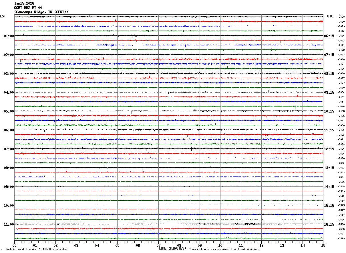Click the DC offset value -7523
This screenshot has width=346, height=253.
(341, 224)
